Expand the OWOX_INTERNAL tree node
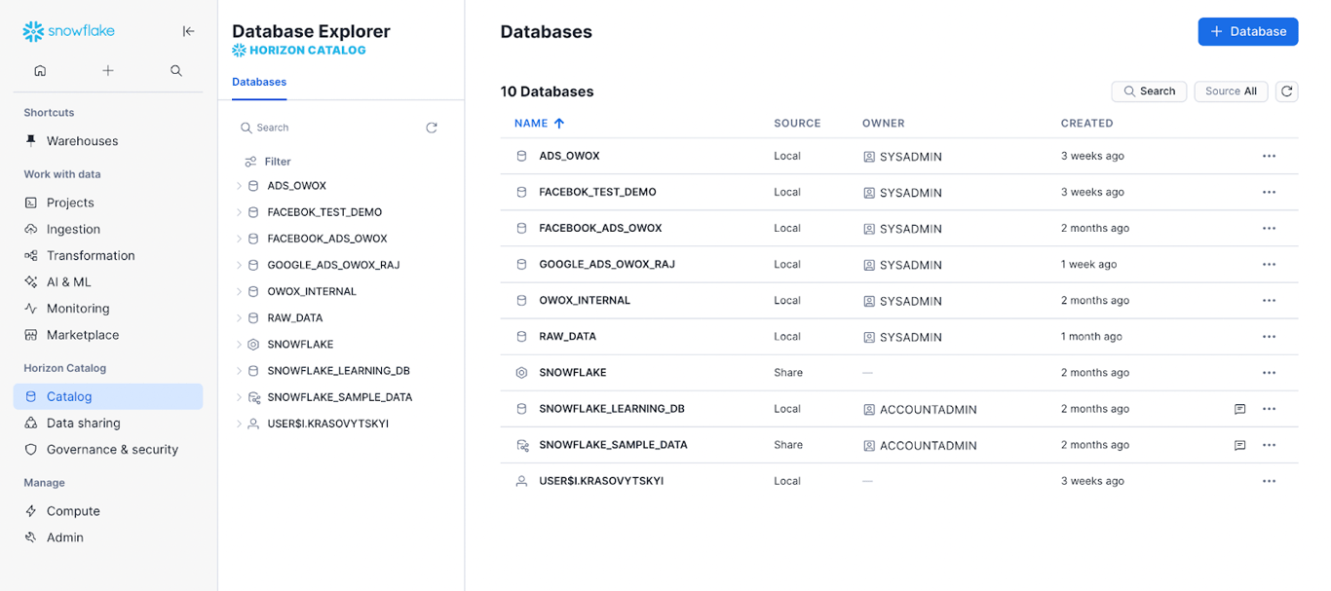Screen dimensions: 1331x591 tap(239, 291)
